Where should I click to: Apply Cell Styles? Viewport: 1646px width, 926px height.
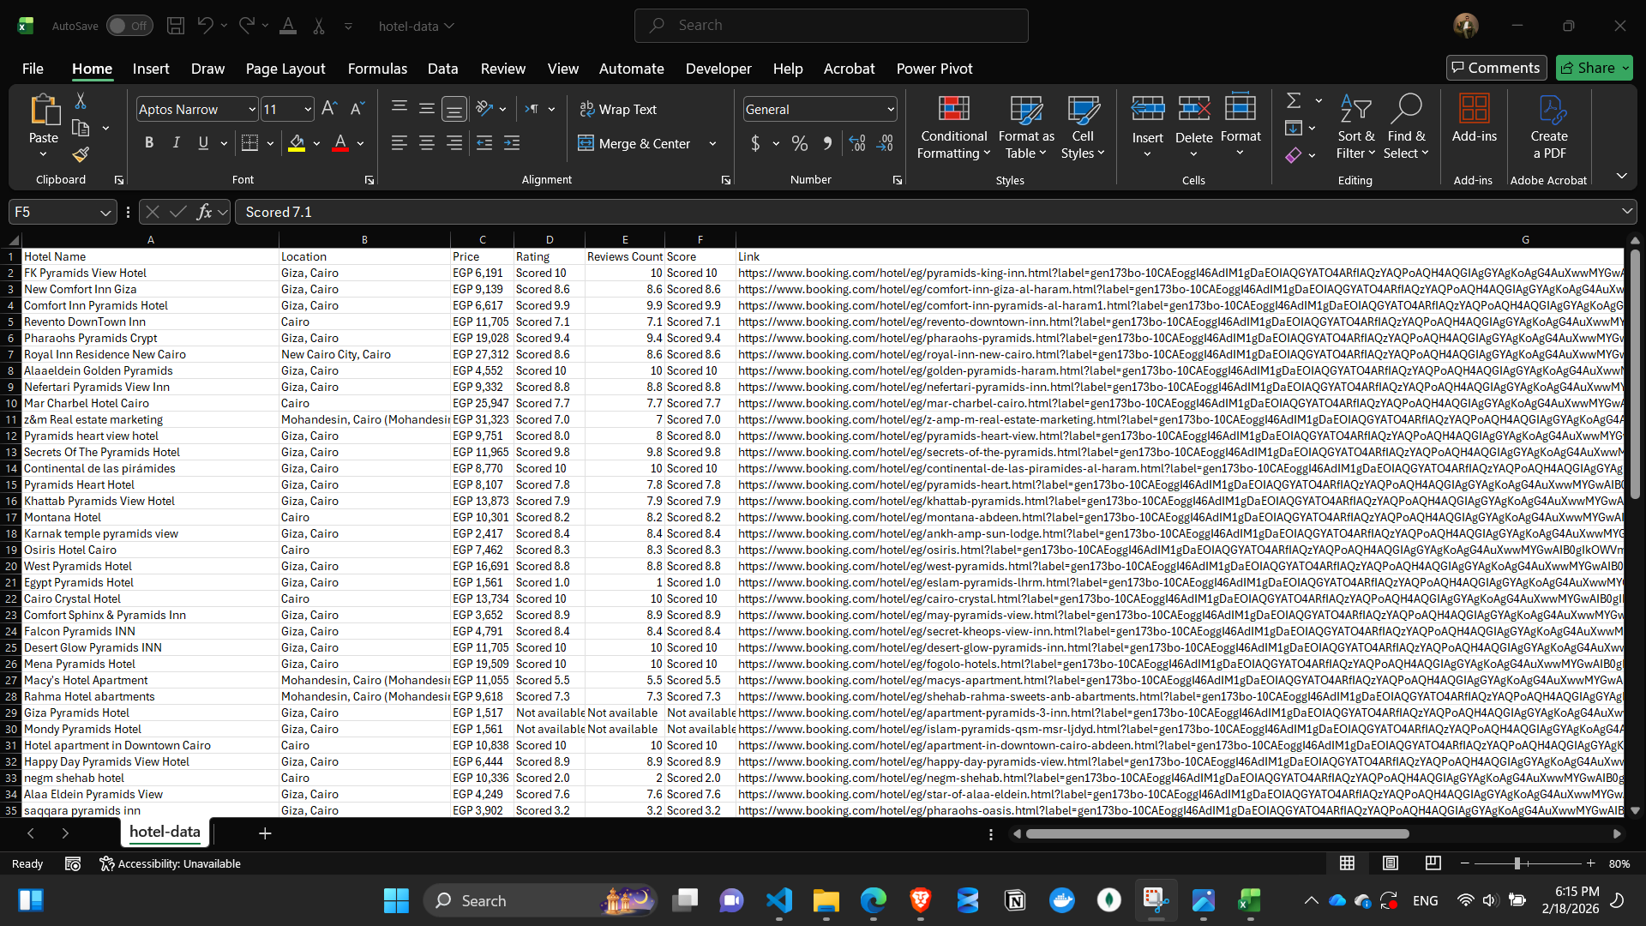(x=1083, y=127)
